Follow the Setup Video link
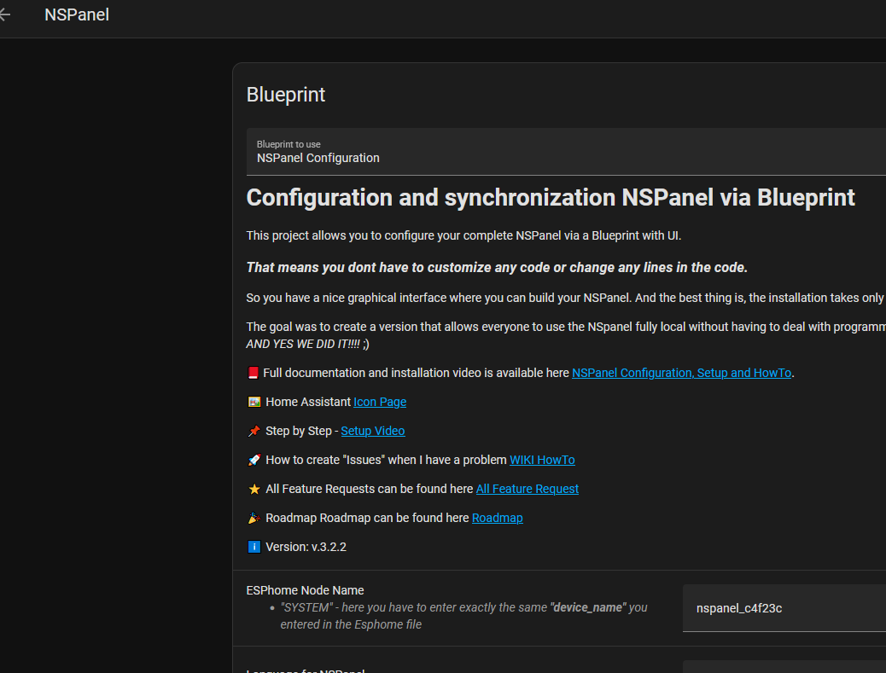The image size is (886, 673). pos(372,430)
